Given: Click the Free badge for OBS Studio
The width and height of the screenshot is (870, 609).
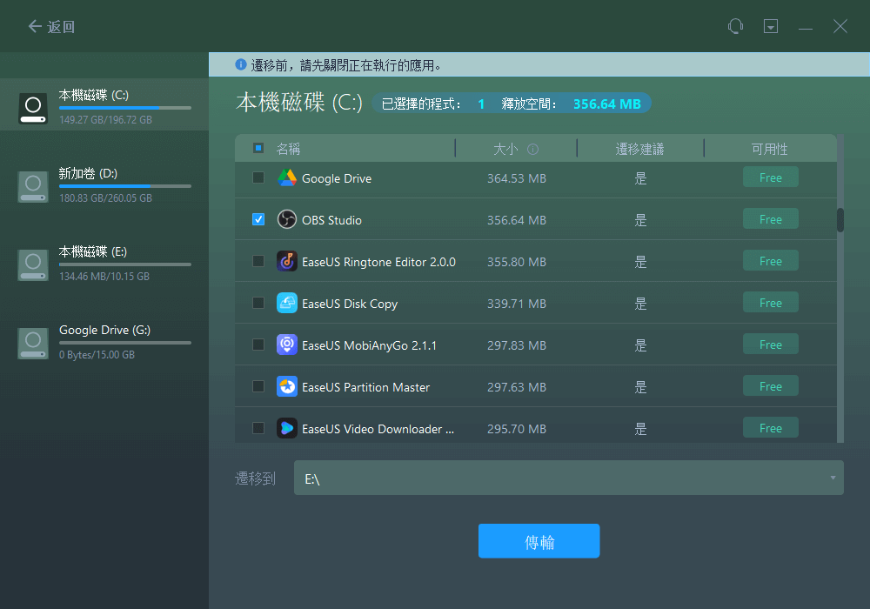Looking at the screenshot, I should (771, 219).
